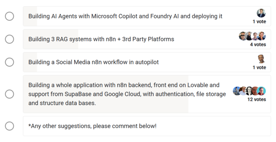276x142 pixels.
Task: Show voters via '12 votes' label
Action: [x=256, y=99]
